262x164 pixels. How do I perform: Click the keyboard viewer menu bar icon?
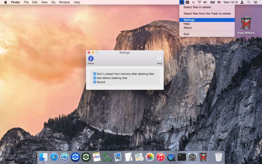point(187,2)
